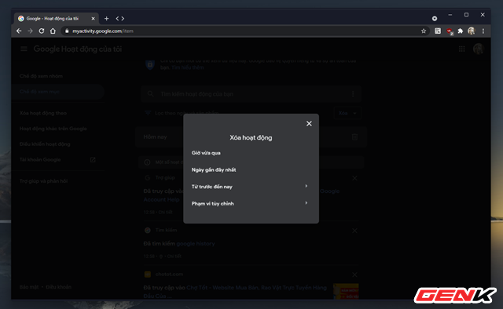Open Trợ giúp và phản hồi
The width and height of the screenshot is (503, 309).
pyautogui.click(x=43, y=181)
